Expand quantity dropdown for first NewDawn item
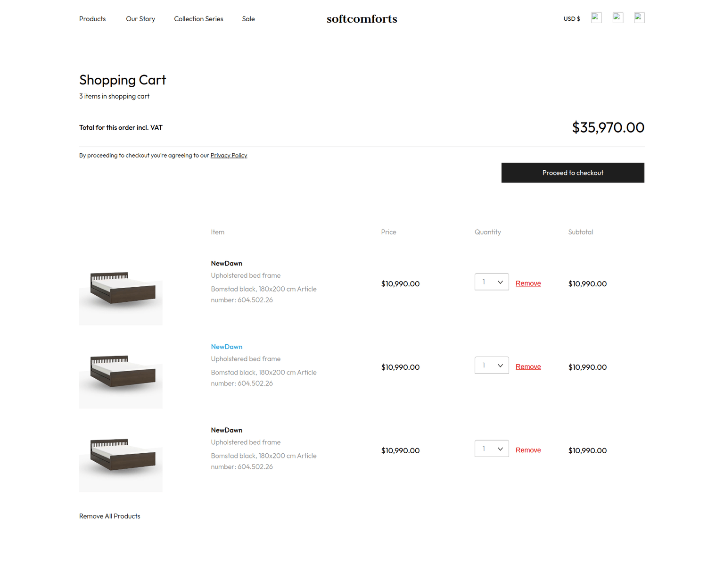The image size is (724, 574). tap(492, 282)
